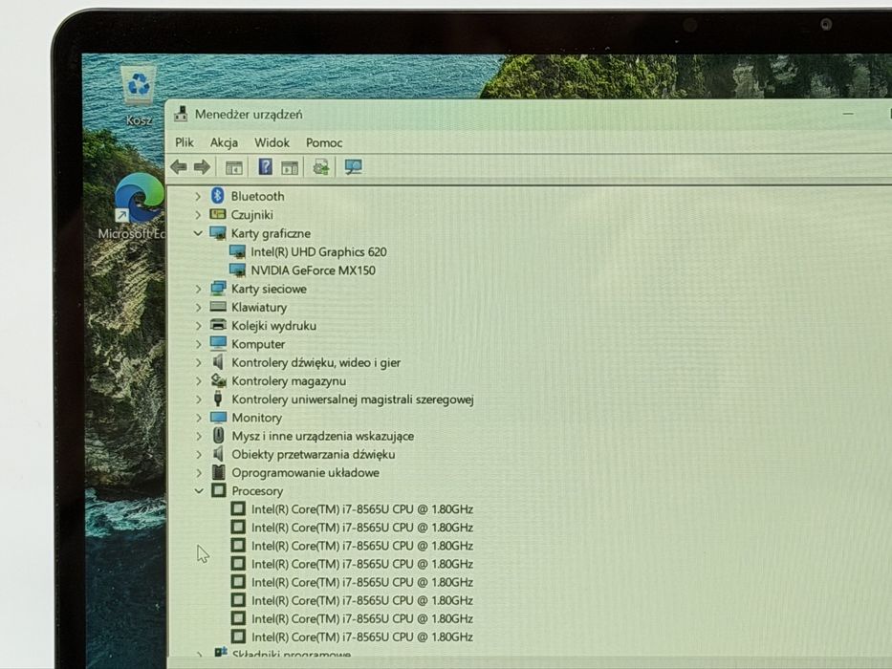Click the Obiekty przetwarzania dźwięku icon
The image size is (892, 669).
click(x=218, y=454)
